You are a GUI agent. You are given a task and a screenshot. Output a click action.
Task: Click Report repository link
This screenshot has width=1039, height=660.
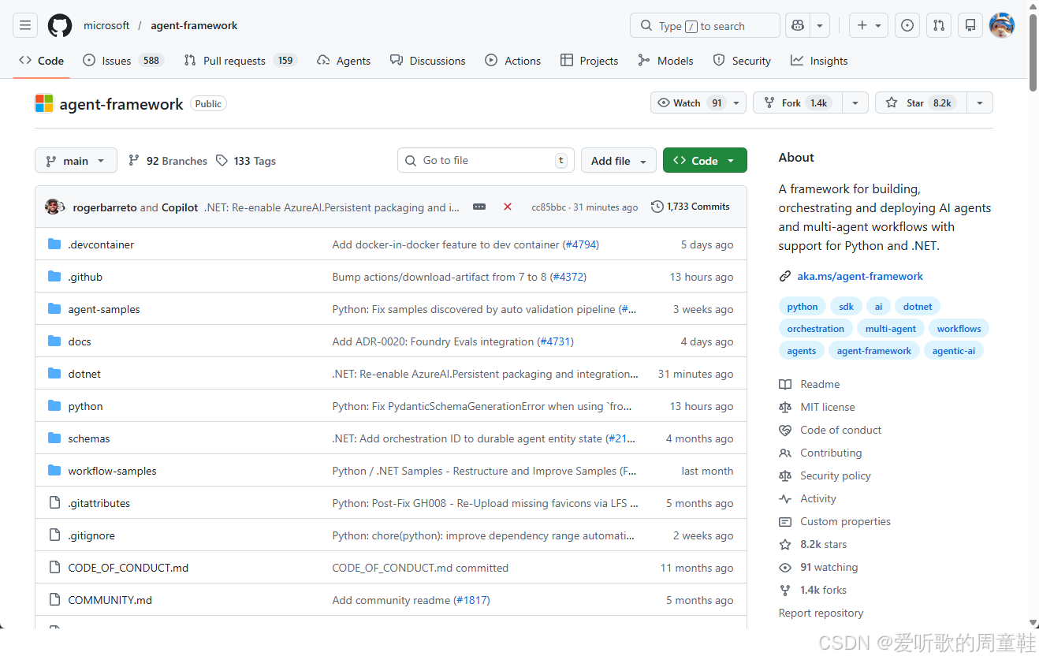pyautogui.click(x=821, y=613)
